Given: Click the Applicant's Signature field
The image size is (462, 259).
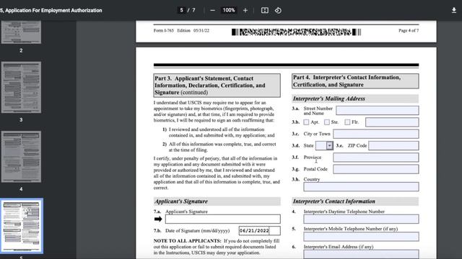Looking at the screenshot, I should [x=223, y=219].
